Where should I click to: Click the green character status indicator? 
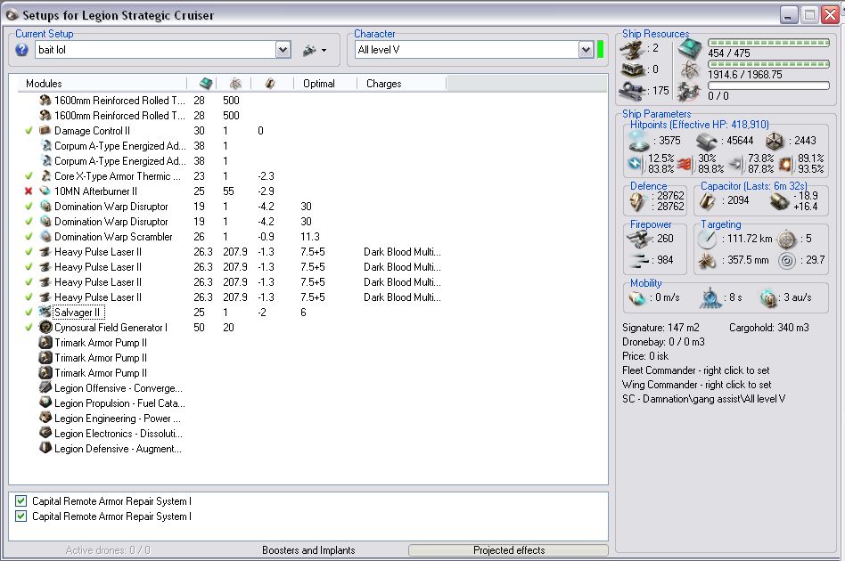click(600, 50)
